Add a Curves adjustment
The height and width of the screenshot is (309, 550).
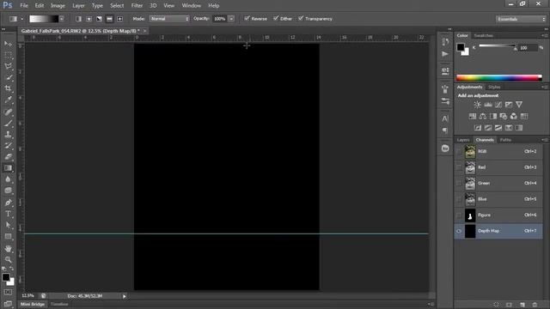498,105
